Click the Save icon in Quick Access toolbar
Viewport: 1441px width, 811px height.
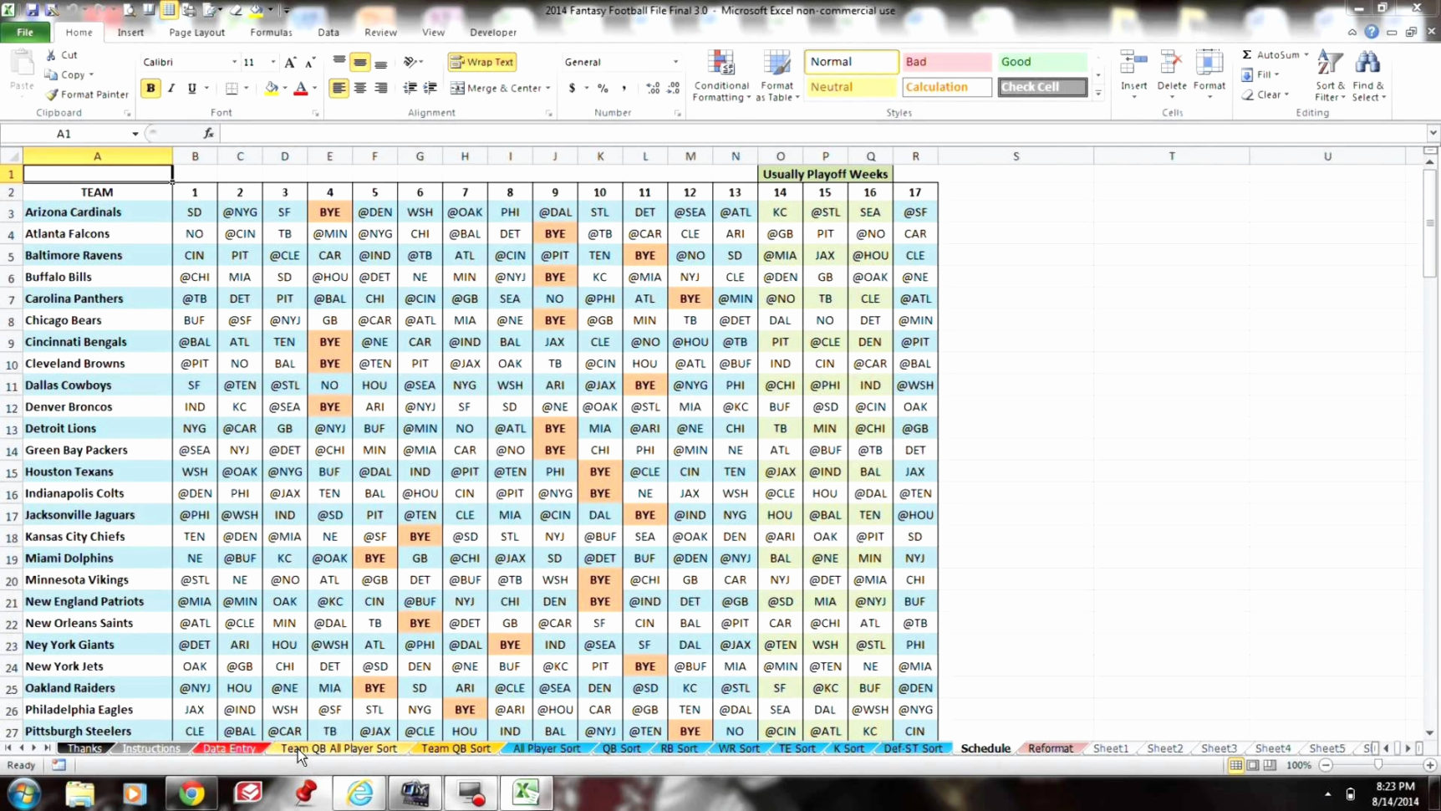(32, 10)
